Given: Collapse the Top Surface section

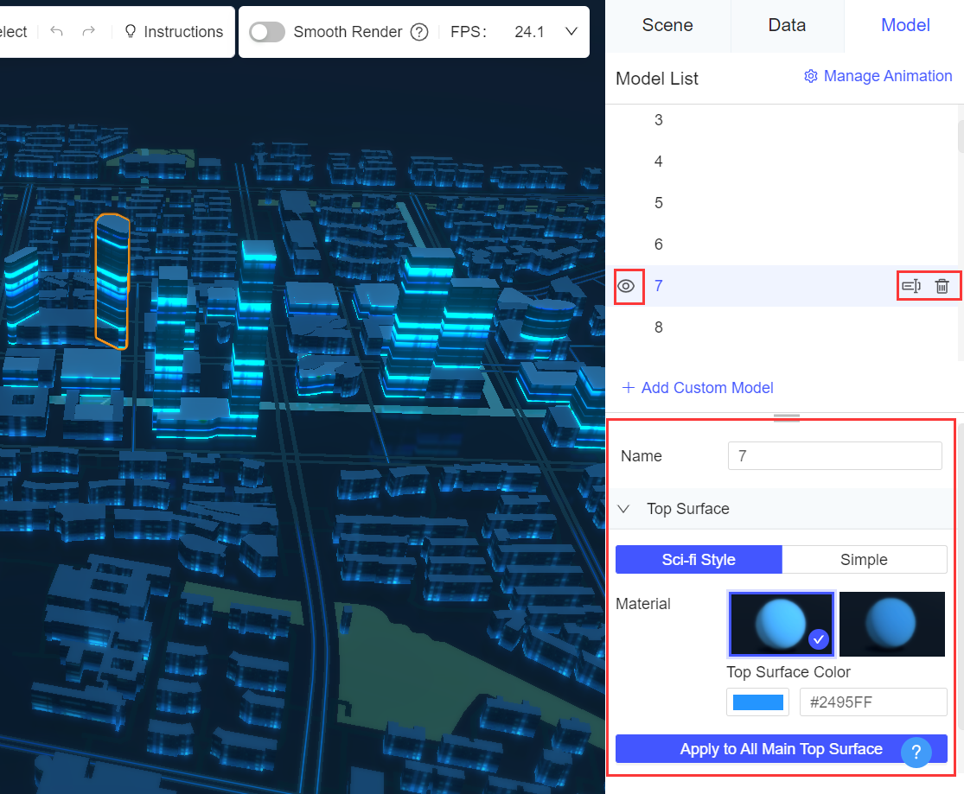Looking at the screenshot, I should point(623,509).
